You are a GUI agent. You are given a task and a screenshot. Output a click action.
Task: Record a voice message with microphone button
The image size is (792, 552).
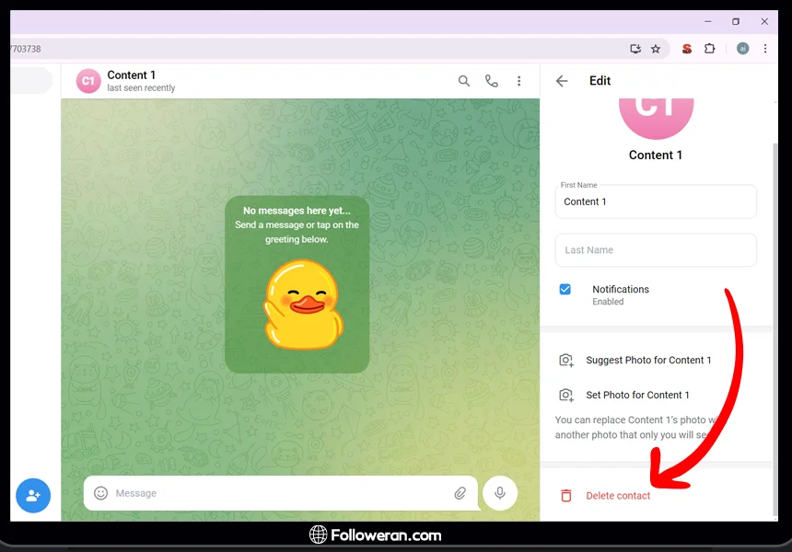pyautogui.click(x=500, y=493)
